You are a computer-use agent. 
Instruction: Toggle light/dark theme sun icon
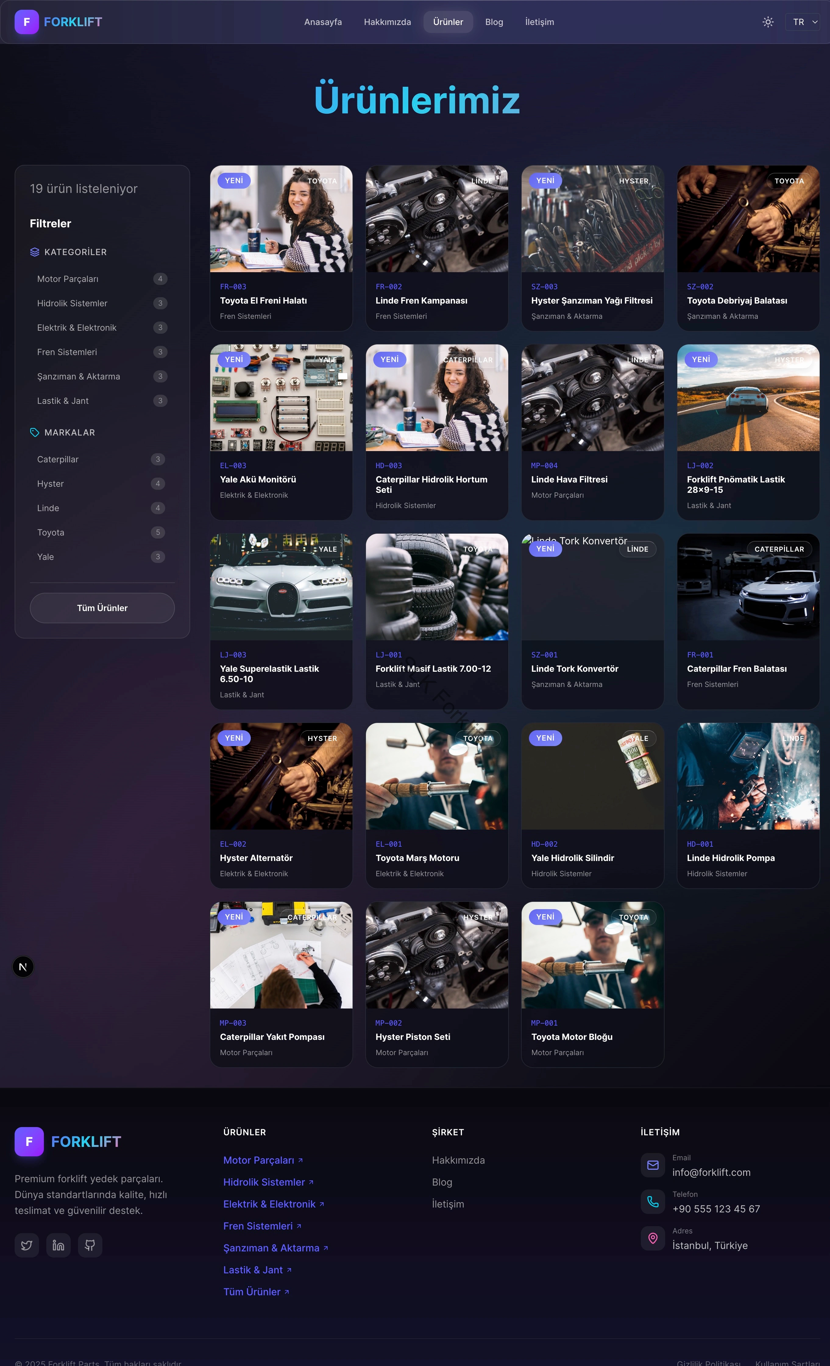(768, 22)
